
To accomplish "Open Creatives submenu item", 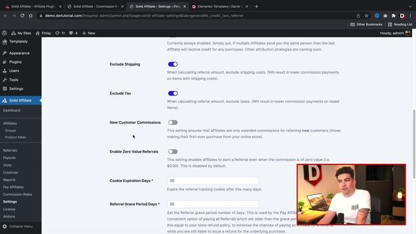I will click(10, 172).
